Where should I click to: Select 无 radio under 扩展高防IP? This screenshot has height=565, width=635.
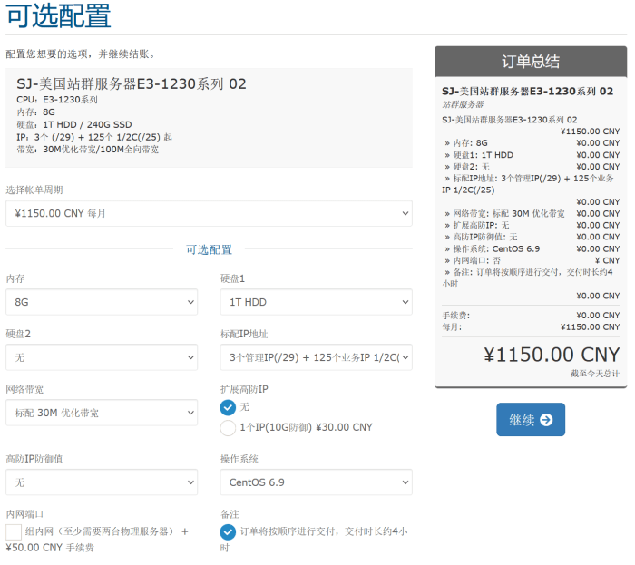click(x=228, y=407)
